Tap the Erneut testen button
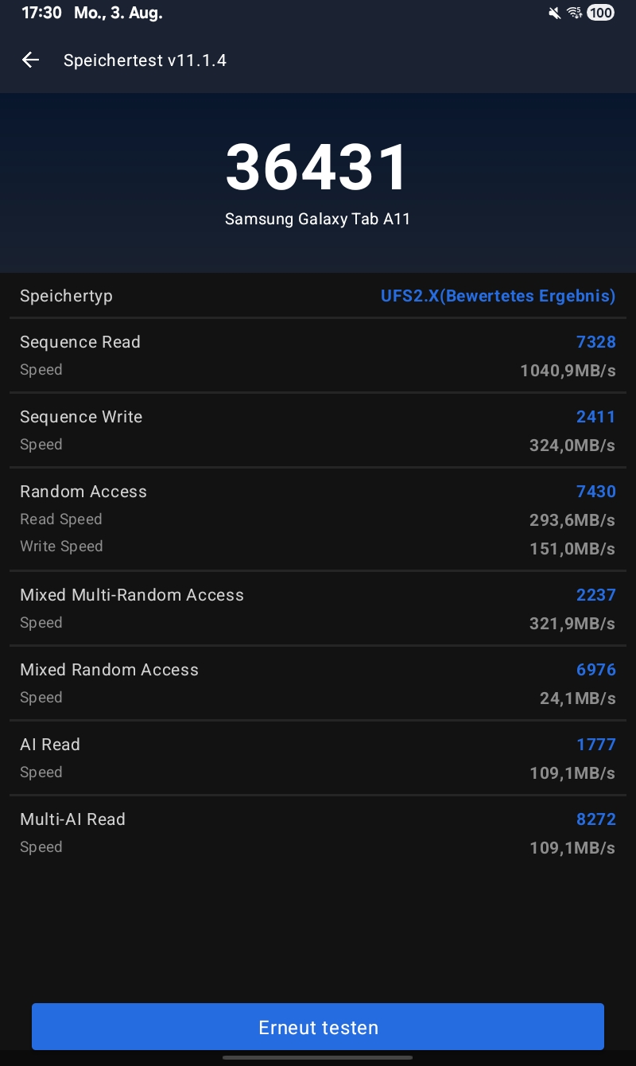Screen dimensions: 636x1066 click(x=318, y=1027)
